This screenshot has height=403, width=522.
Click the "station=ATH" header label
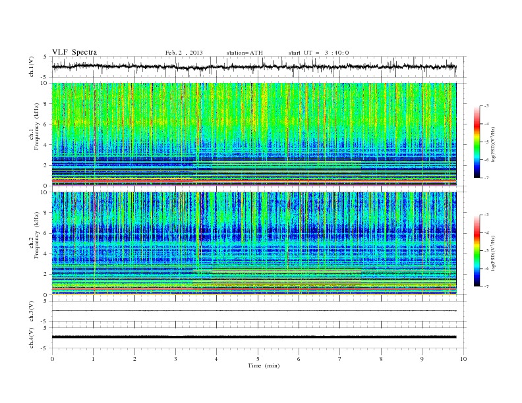(x=245, y=53)
